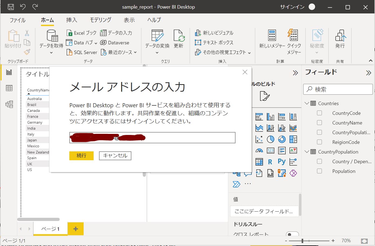The image size is (375, 246).
Task: Click the email address input field
Action: (x=152, y=138)
